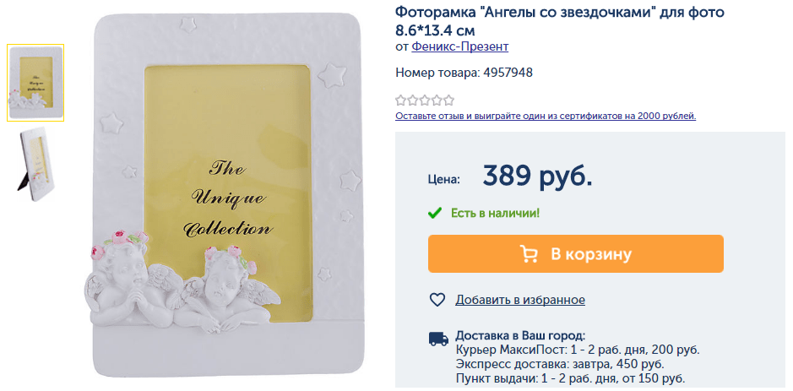Screen dimensions: 793x391
Task: Click the Номер товара 4957948 text
Action: coord(464,73)
